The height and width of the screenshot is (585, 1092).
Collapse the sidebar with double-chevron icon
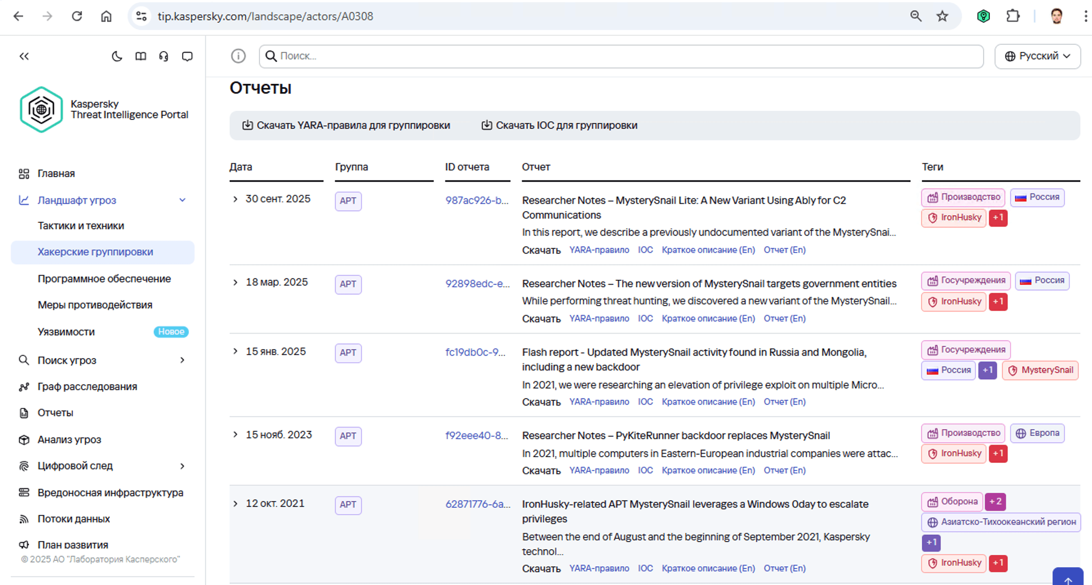pyautogui.click(x=24, y=56)
